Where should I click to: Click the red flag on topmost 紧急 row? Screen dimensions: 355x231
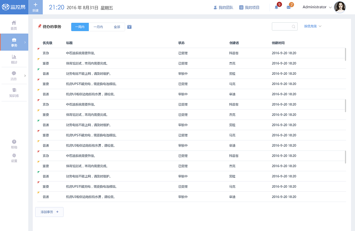click(x=39, y=49)
